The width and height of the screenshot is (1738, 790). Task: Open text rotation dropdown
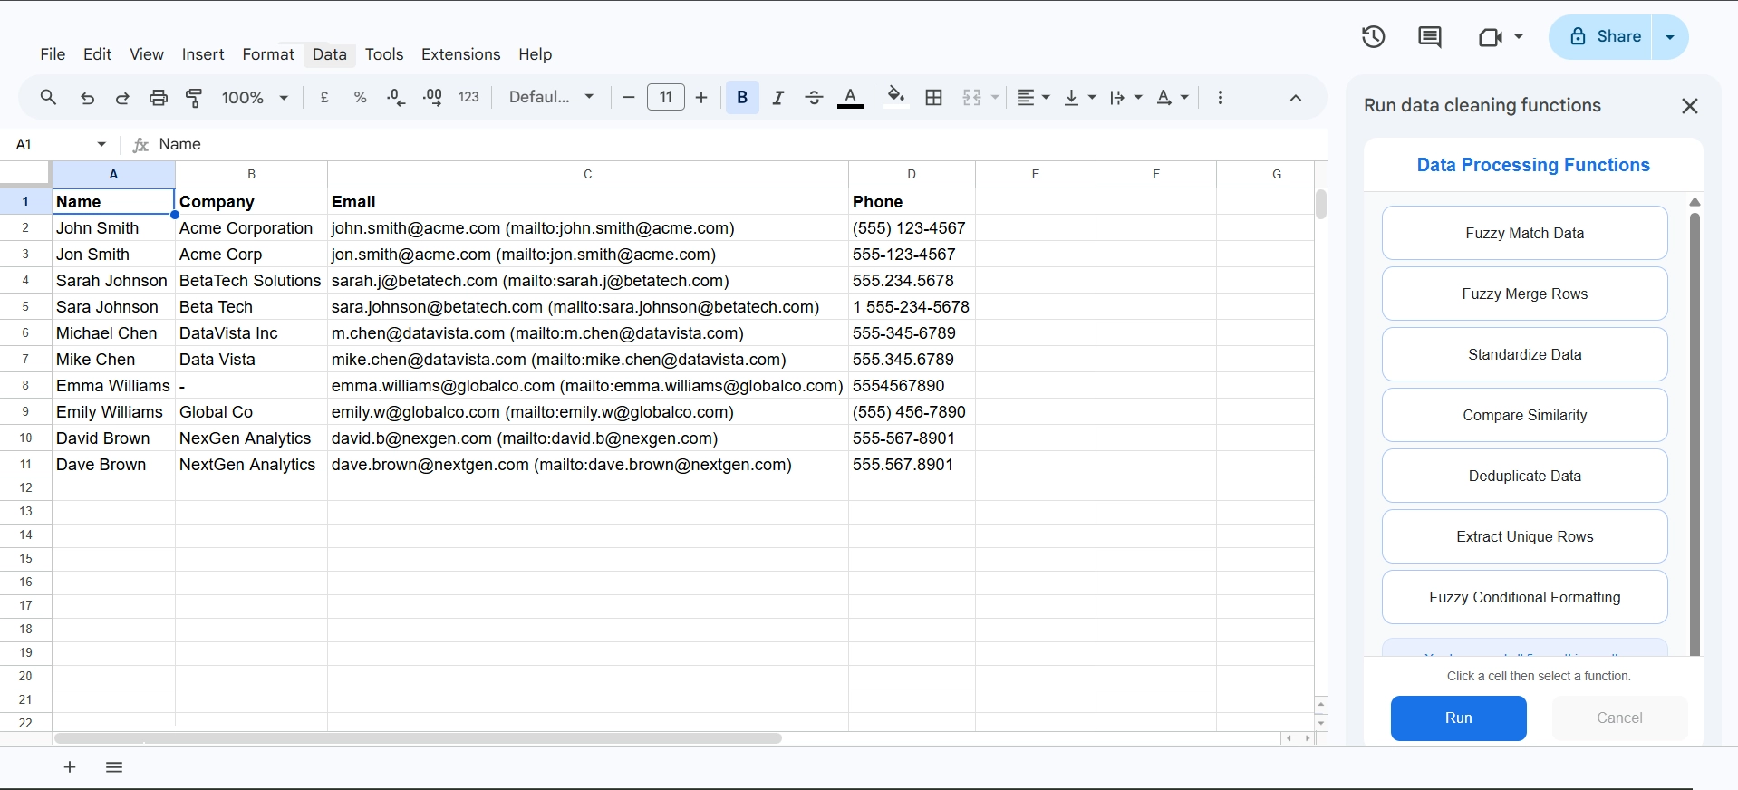(1173, 97)
